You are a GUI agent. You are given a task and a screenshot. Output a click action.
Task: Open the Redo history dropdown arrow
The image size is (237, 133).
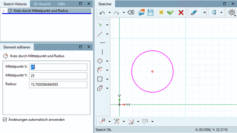124,13
